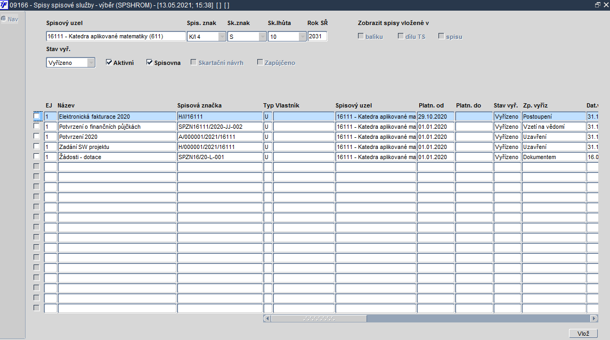Open the Spis. znak dropdown
Screen dimensions: 610x340
(222, 37)
